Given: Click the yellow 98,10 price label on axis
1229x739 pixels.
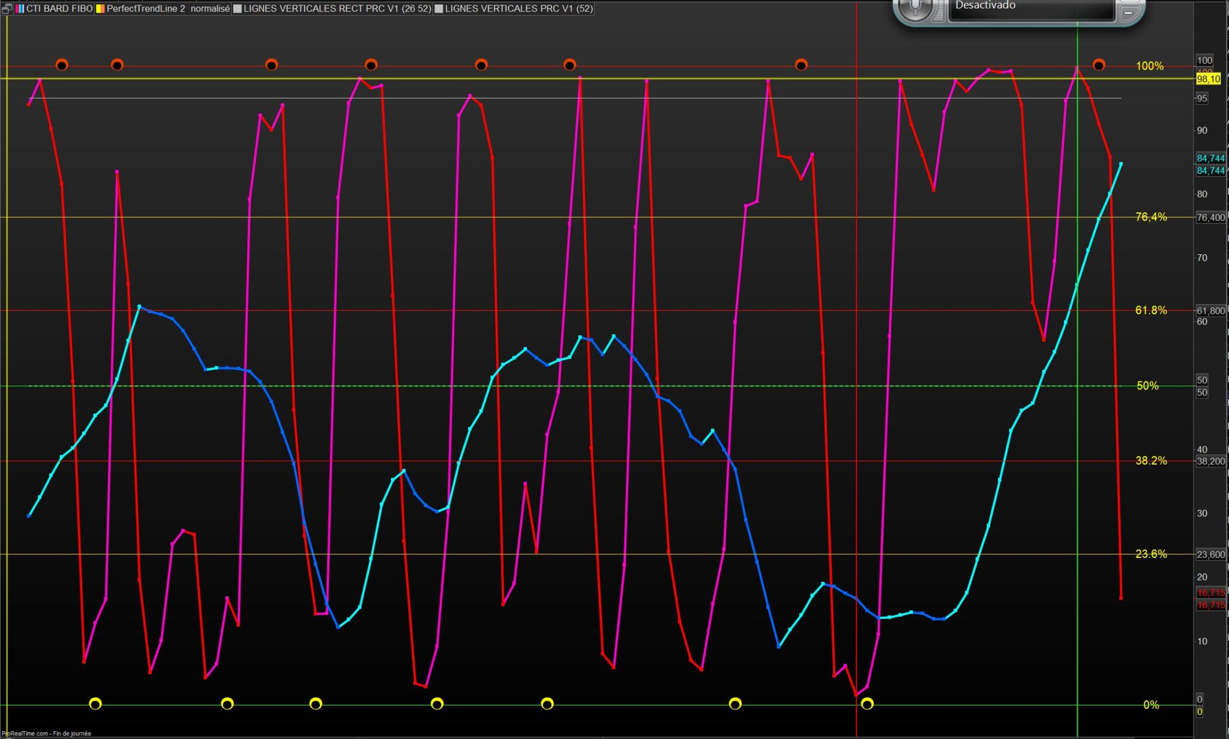Looking at the screenshot, I should 1208,79.
